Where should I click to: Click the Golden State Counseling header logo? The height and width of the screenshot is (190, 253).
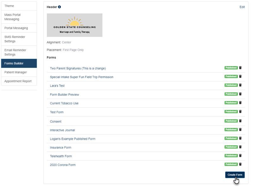[x=75, y=25]
